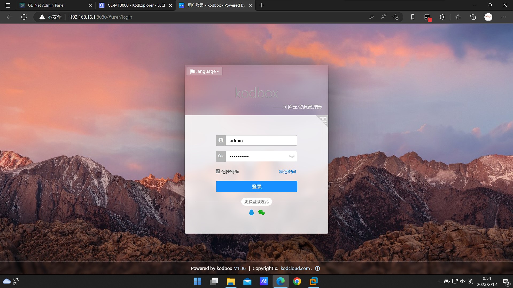Click the speaker mute icon in tray
The height and width of the screenshot is (288, 513).
(x=463, y=281)
